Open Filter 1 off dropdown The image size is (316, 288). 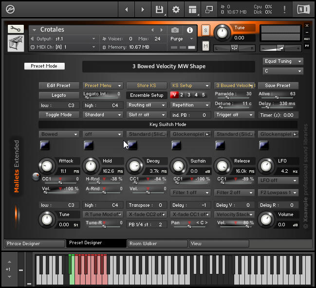[x=190, y=193]
